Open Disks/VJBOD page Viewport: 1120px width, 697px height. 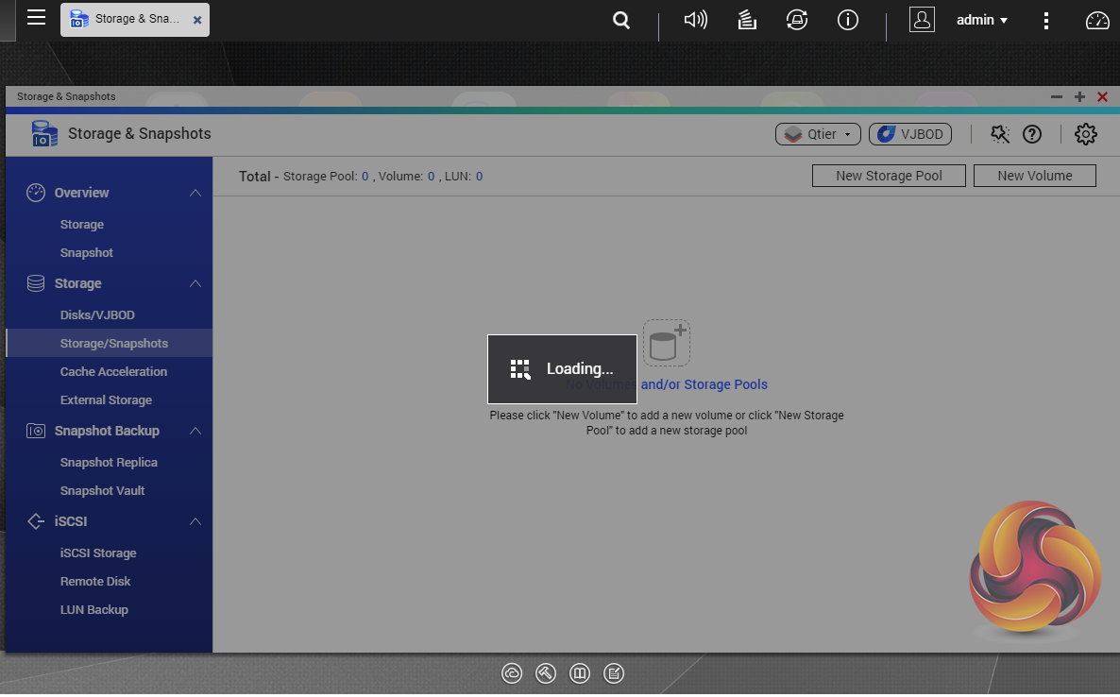tap(97, 314)
